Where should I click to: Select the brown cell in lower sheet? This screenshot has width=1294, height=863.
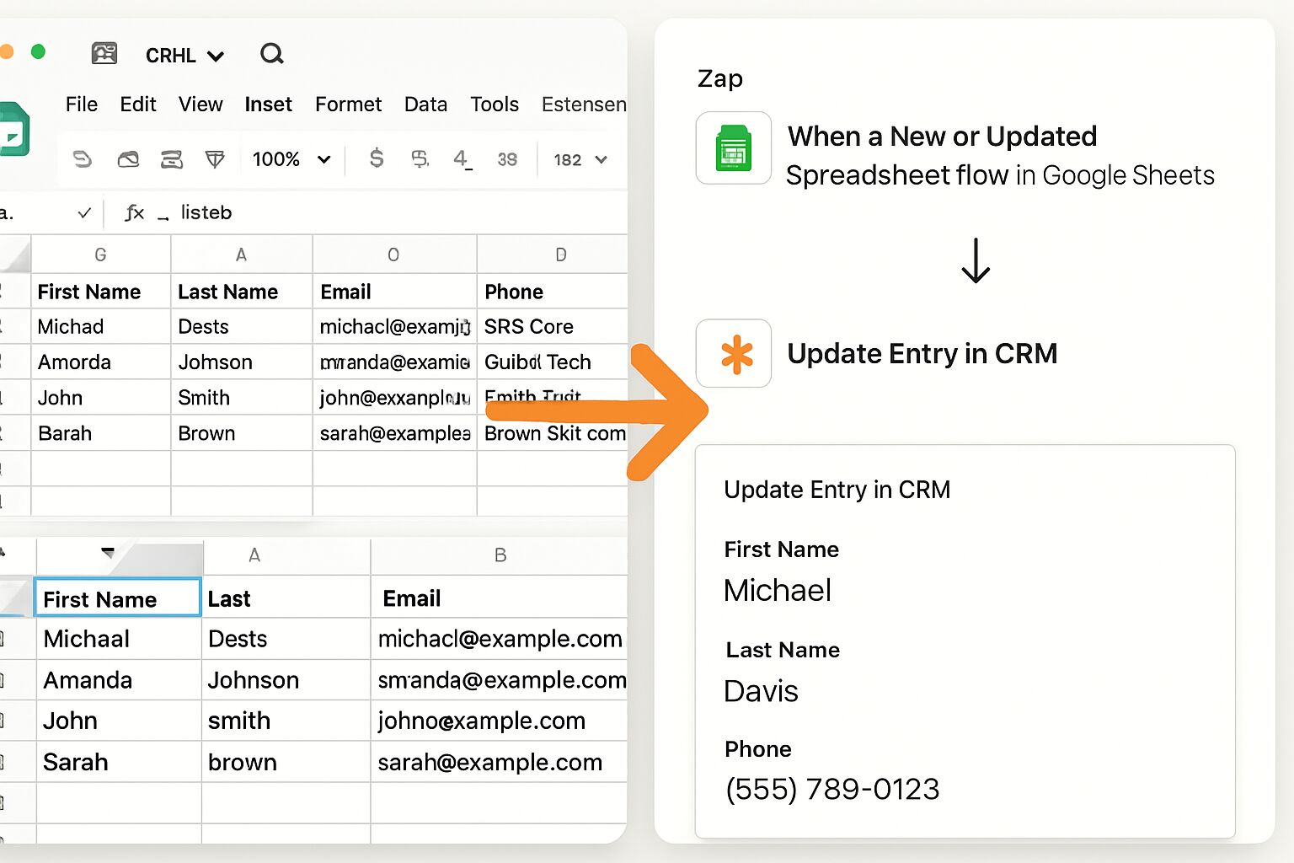pyautogui.click(x=286, y=762)
